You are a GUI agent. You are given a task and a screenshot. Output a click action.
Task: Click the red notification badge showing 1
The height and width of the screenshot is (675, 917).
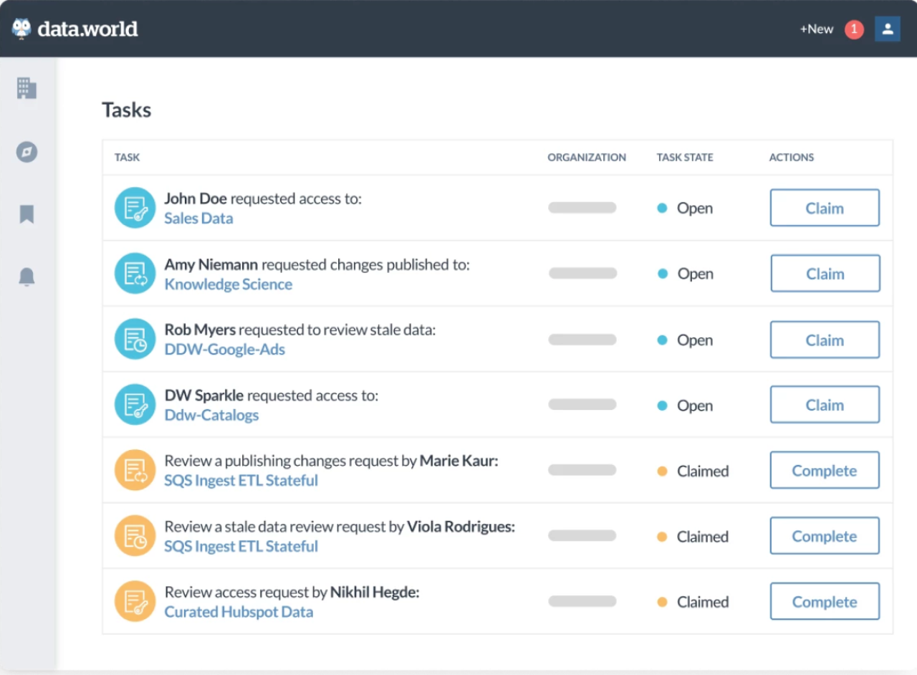(854, 29)
